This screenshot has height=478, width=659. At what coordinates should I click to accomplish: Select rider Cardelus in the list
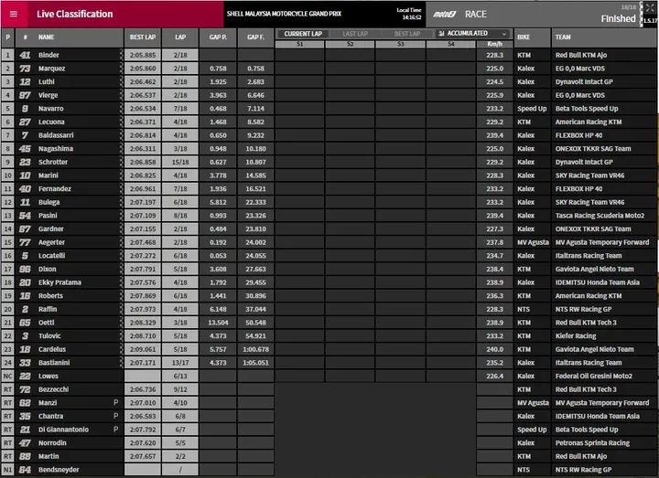tap(52, 349)
